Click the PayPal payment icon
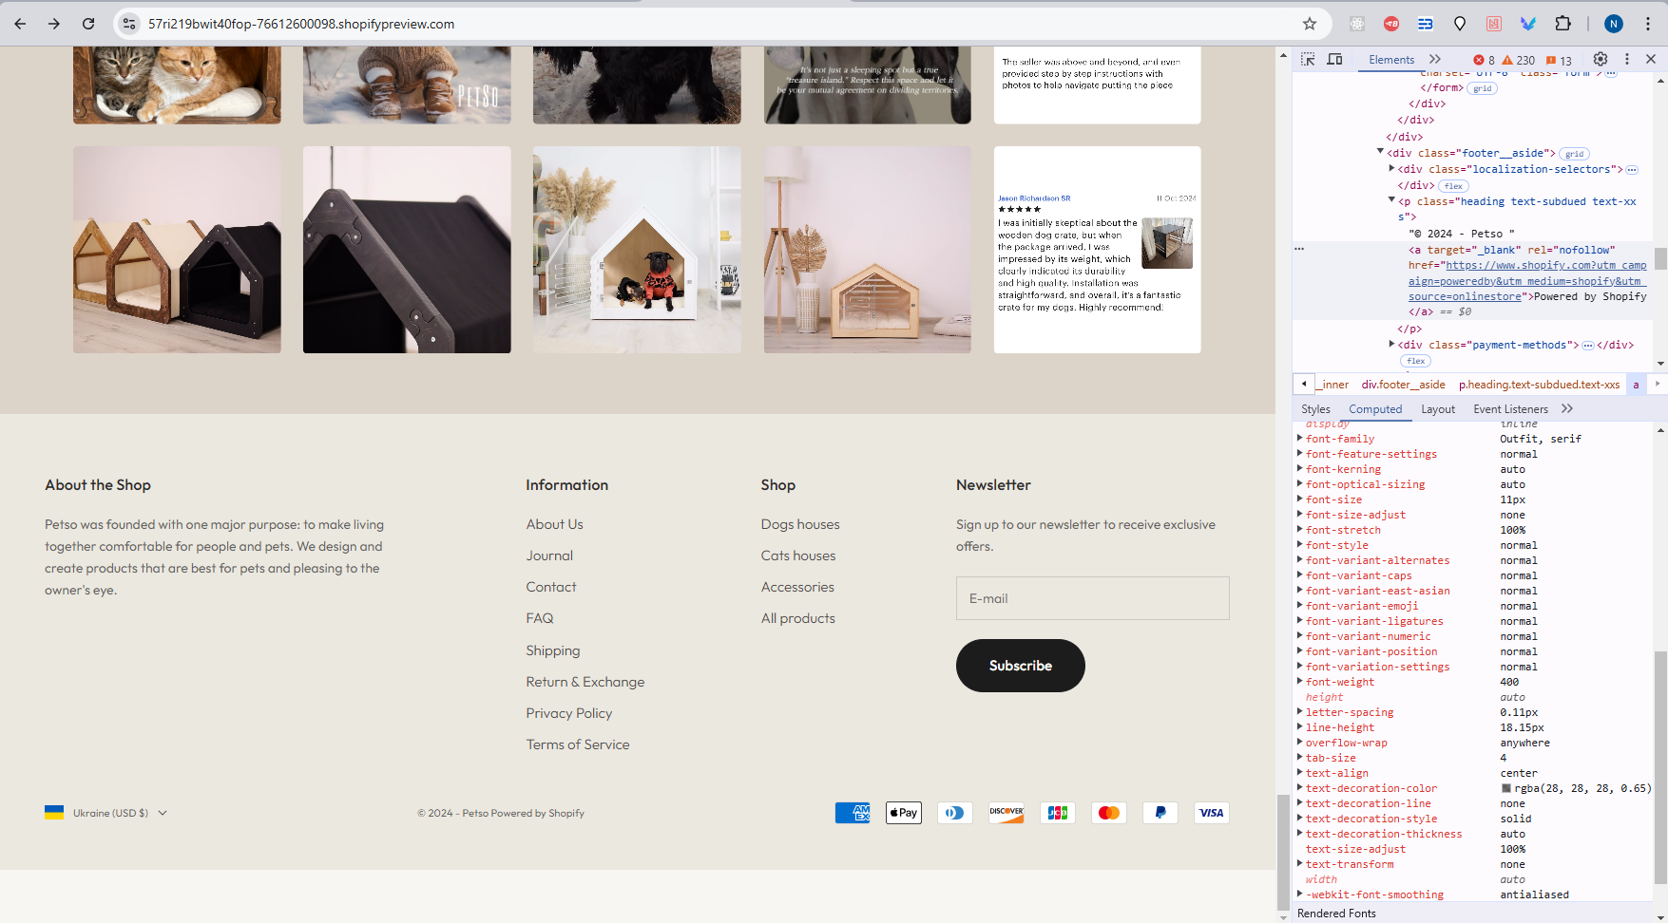Viewport: 1668px width, 923px height. click(x=1160, y=813)
